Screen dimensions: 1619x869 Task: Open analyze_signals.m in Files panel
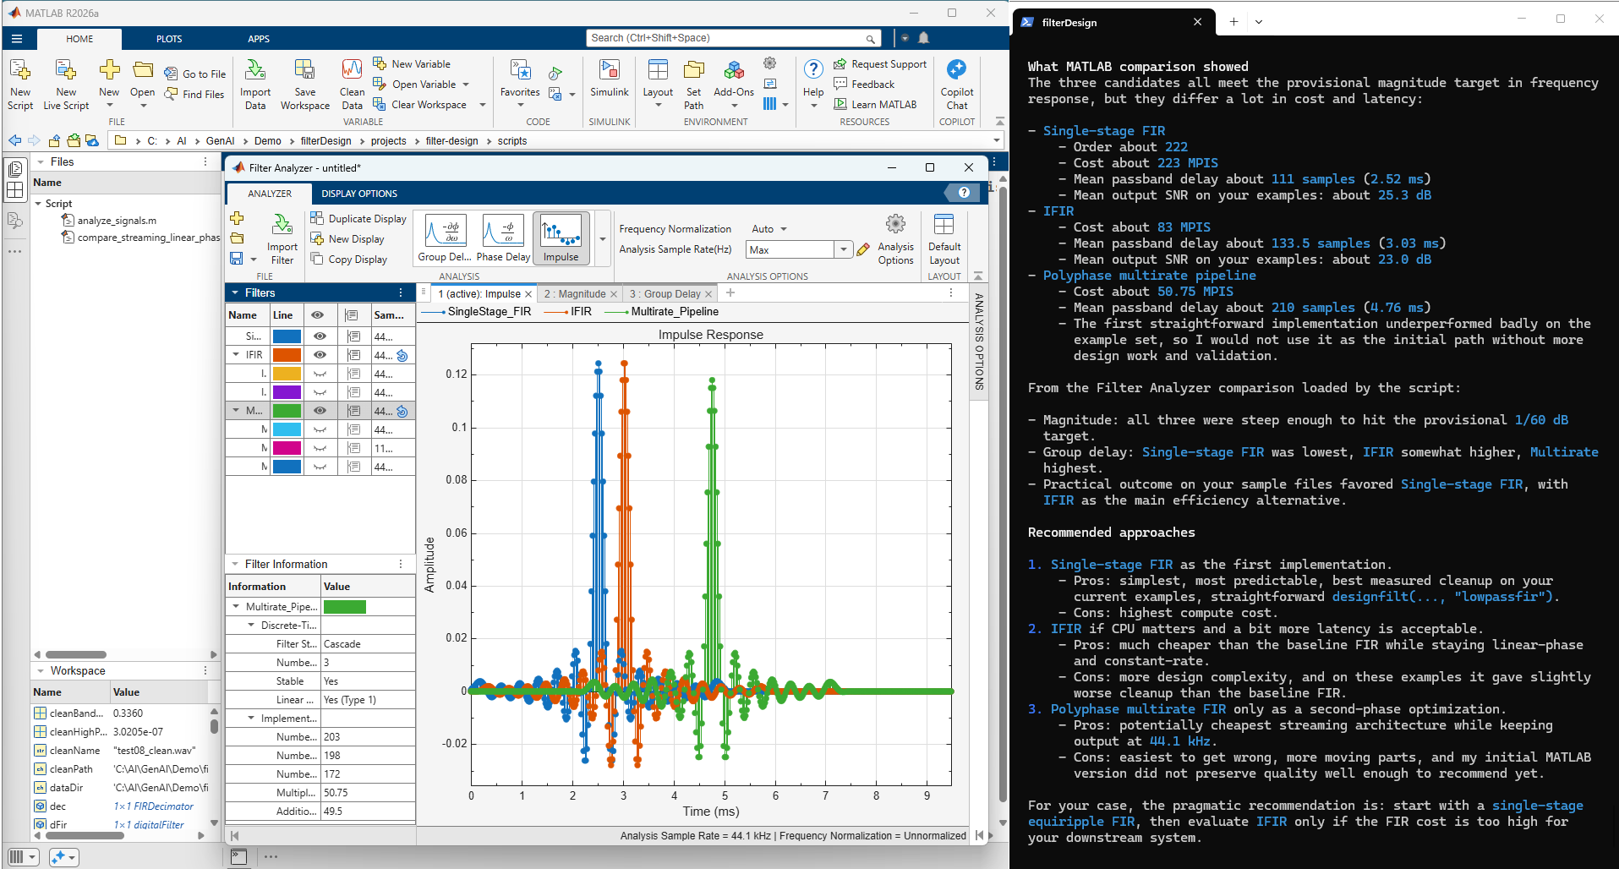point(109,221)
